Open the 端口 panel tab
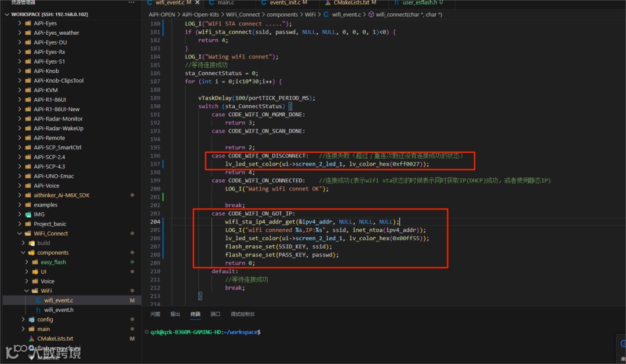626x364 pixels. tap(215, 314)
